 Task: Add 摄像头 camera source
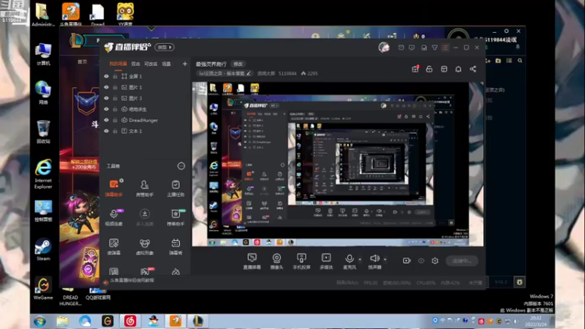pyautogui.click(x=276, y=261)
